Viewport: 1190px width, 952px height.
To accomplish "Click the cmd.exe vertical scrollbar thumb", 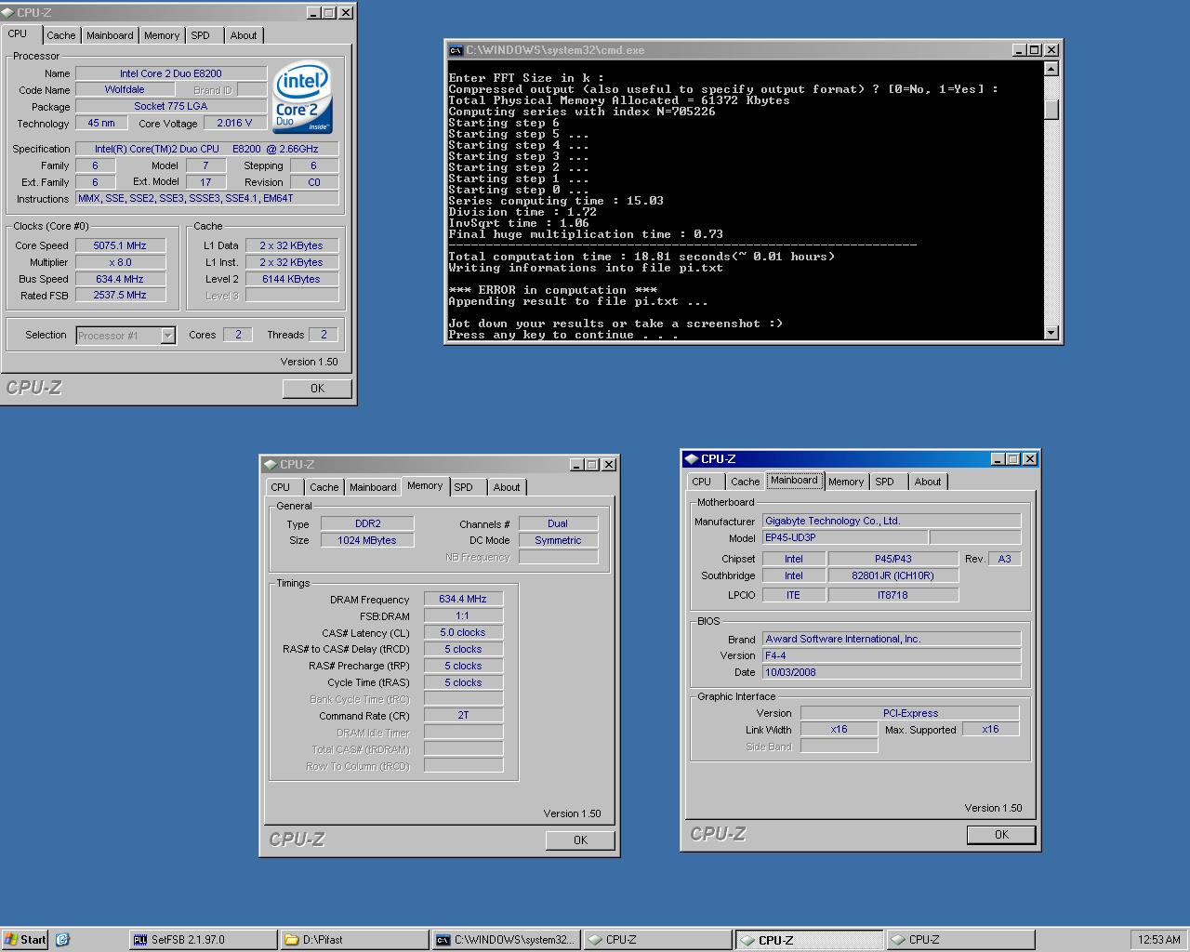I will pyautogui.click(x=1051, y=110).
